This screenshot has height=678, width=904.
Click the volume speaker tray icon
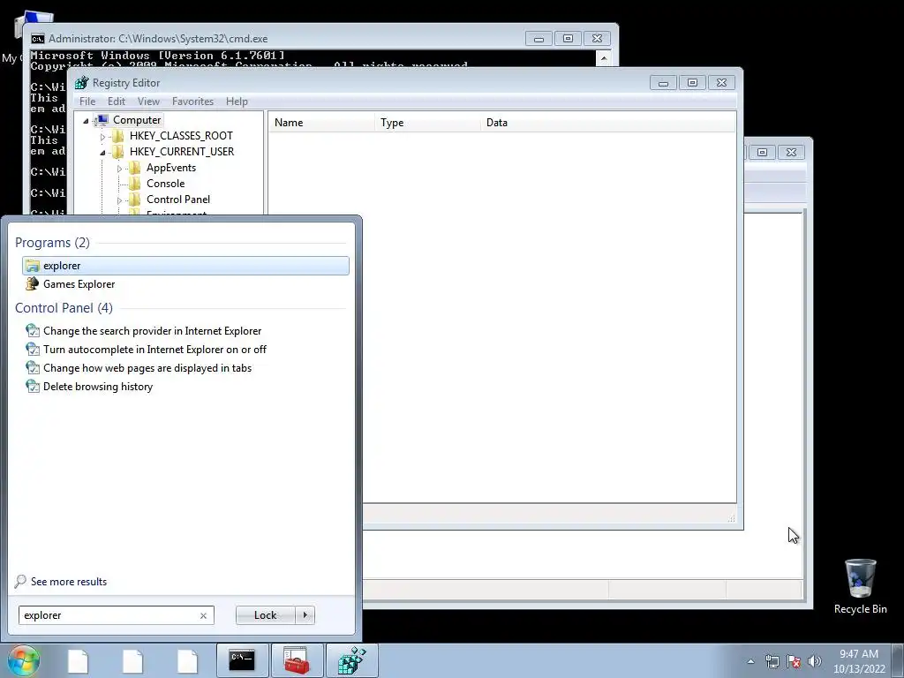coord(815,661)
